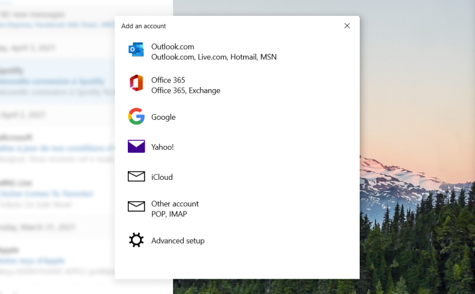Viewport: 475px width, 294px height.
Task: Select the Yahoo! account label
Action: coord(162,147)
